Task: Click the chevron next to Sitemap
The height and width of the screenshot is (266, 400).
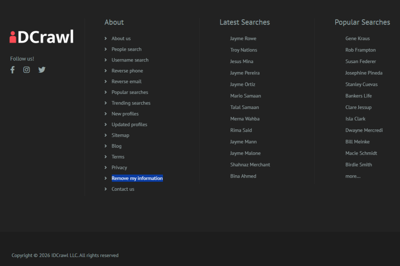Action: coord(106,135)
